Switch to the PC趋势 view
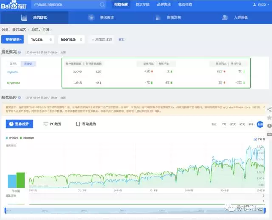Viewport: 272px width, 220px height. click(53, 124)
